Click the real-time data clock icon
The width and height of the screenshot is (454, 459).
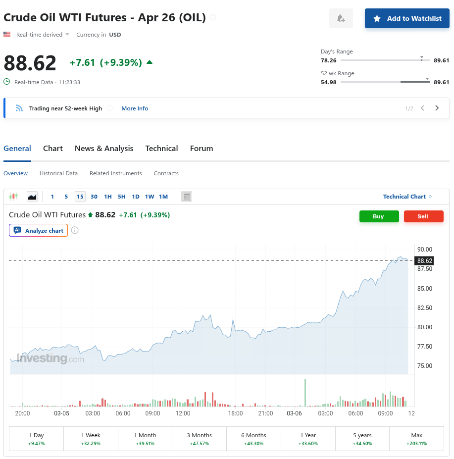[7, 82]
